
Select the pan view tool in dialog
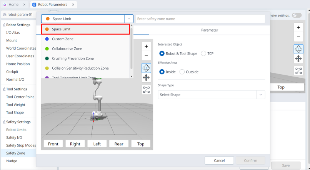[146, 78]
